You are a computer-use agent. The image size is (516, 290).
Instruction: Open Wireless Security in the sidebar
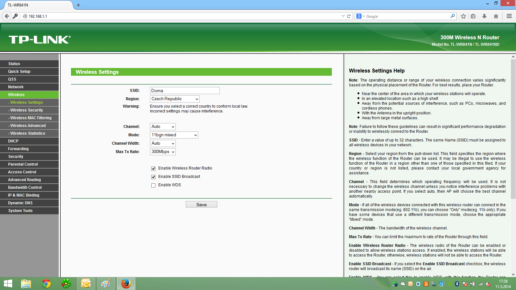(x=26, y=110)
